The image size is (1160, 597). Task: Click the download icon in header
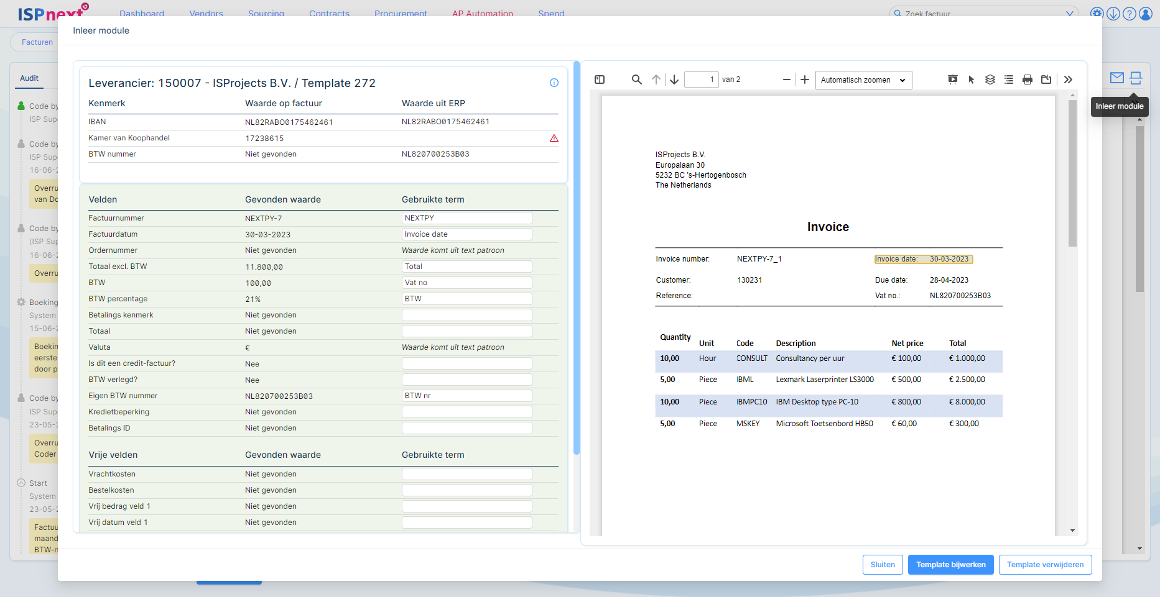point(1113,14)
